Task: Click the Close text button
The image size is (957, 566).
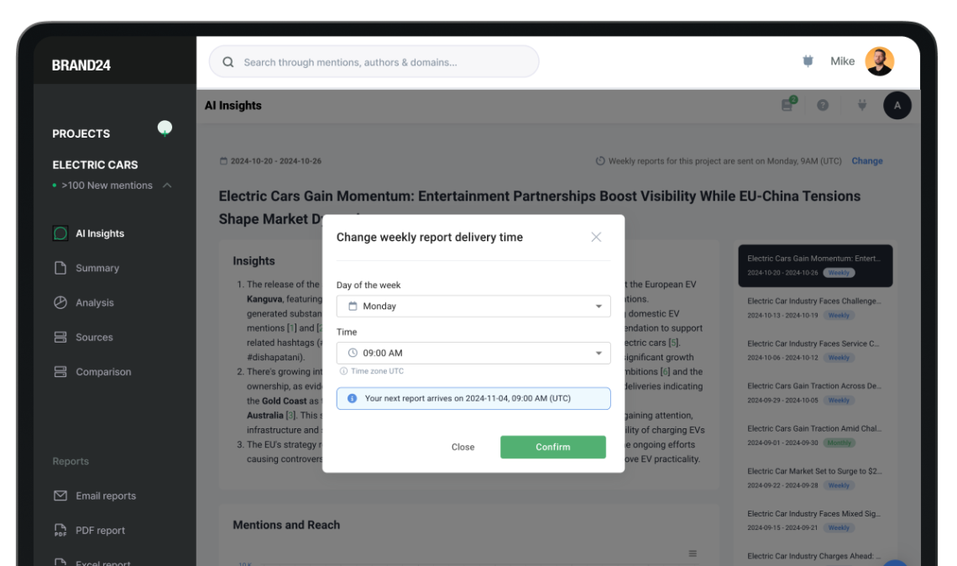Action: click(x=463, y=447)
